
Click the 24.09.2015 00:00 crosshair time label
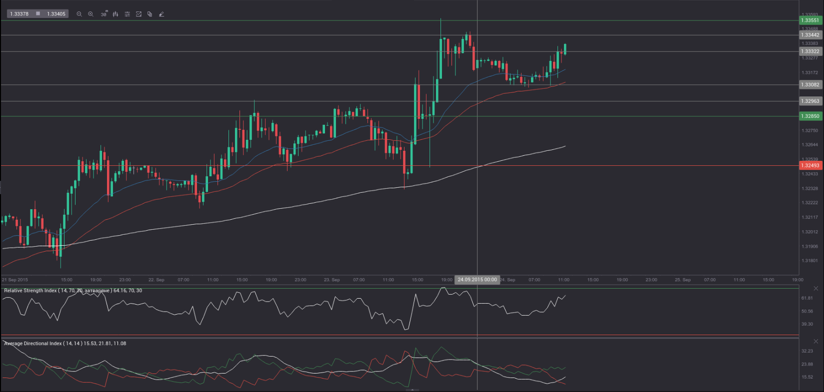477,280
